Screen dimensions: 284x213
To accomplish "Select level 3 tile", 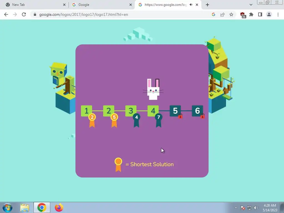I will [x=131, y=111].
